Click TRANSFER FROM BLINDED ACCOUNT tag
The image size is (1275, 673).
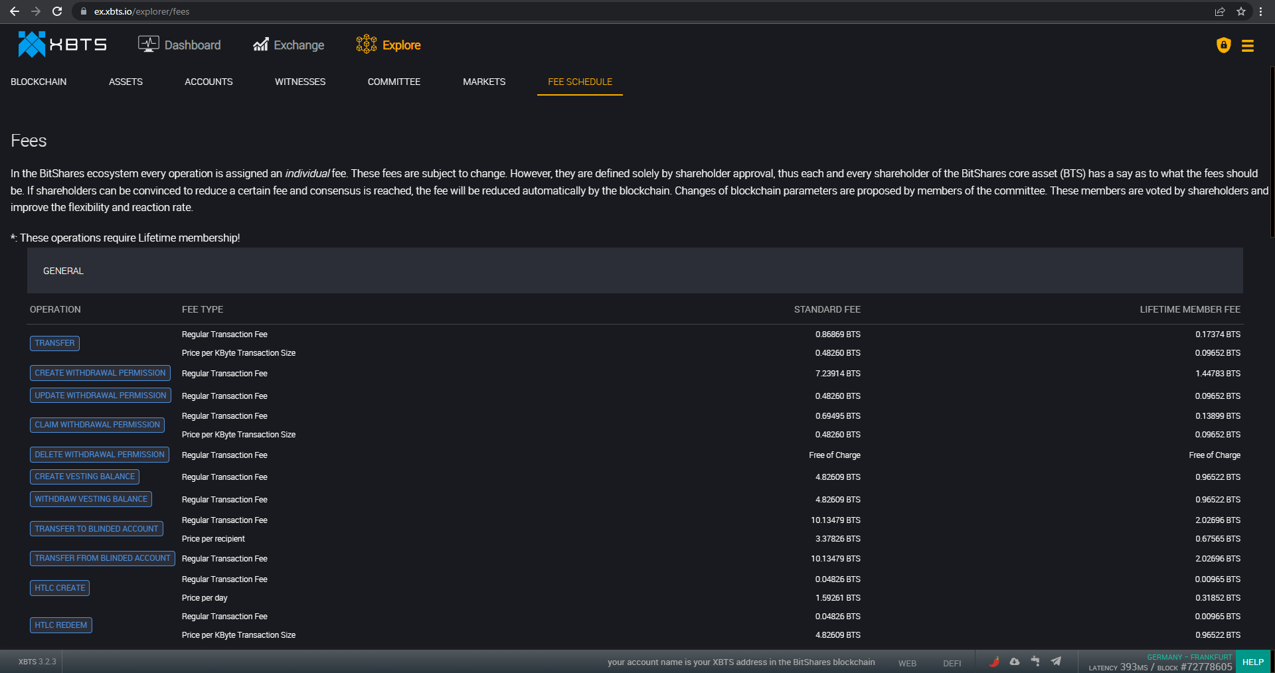102,558
